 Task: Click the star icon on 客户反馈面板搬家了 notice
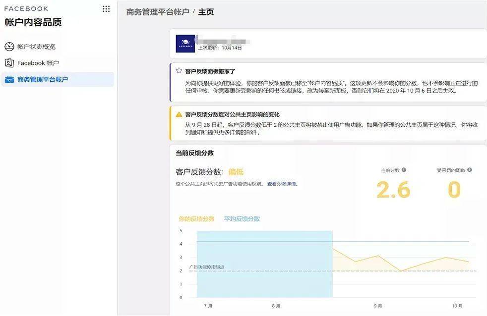coord(179,71)
